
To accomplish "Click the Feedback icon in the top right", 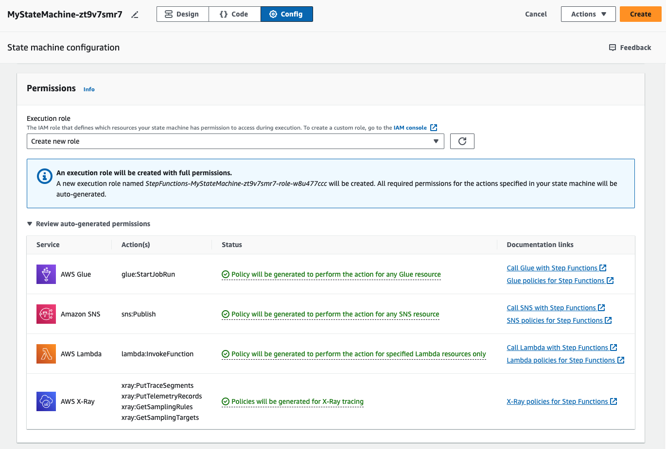I will coord(612,47).
